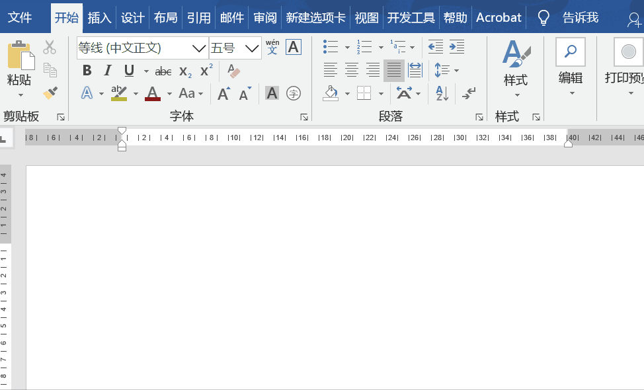Screen dimensions: 644x390
Task: Center align the text
Action: click(352, 70)
